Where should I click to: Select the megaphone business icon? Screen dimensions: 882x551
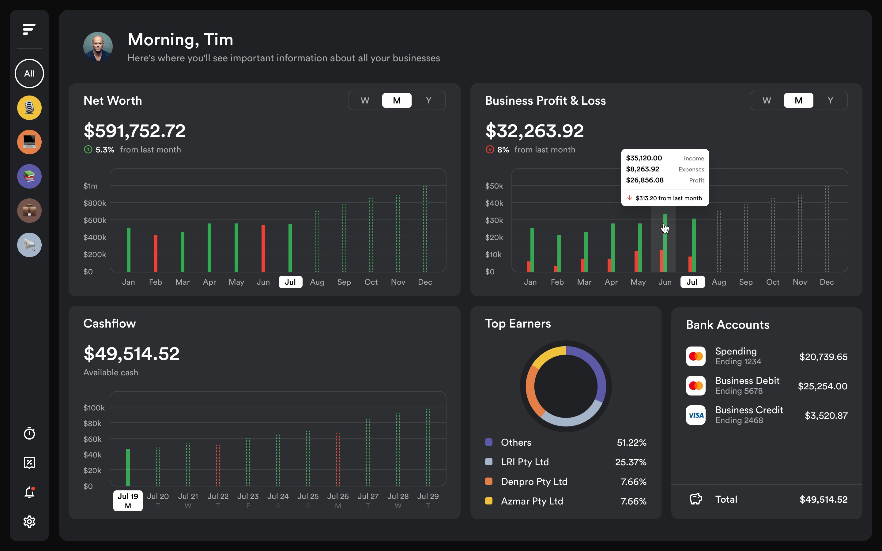tap(29, 245)
